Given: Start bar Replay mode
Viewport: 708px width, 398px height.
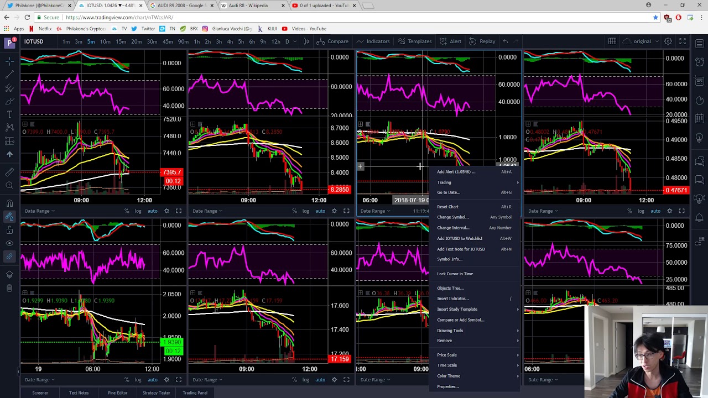Looking at the screenshot, I should 482,41.
